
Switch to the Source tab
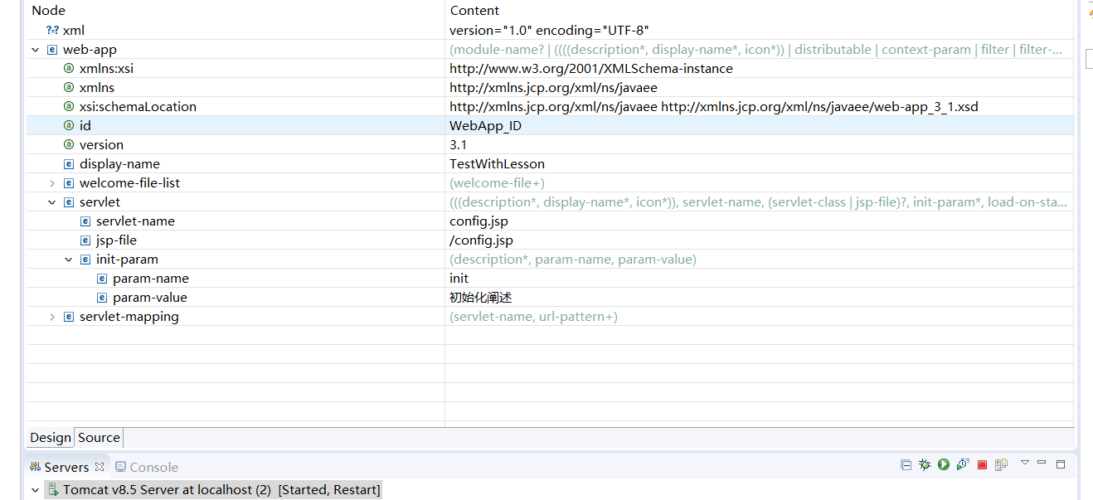(98, 438)
